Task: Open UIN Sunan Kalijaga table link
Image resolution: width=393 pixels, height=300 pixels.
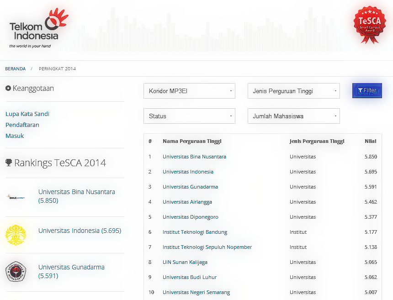Action: point(185,262)
